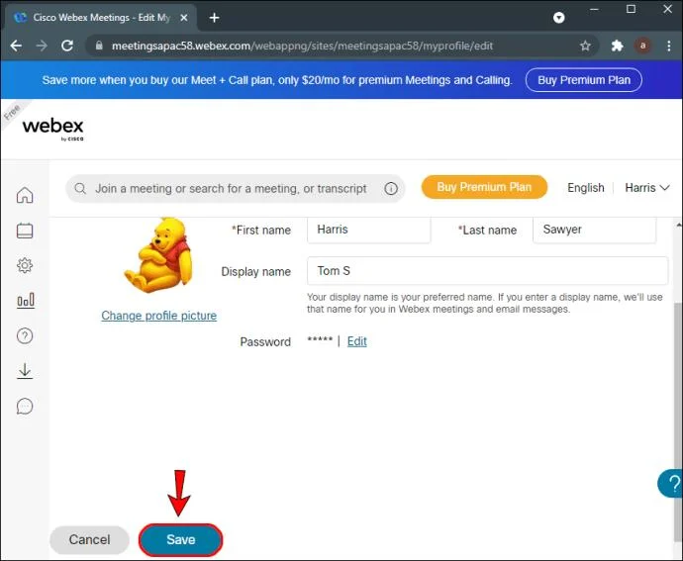Open the browser extensions puzzle icon
Viewport: 683px width, 561px height.
[617, 46]
